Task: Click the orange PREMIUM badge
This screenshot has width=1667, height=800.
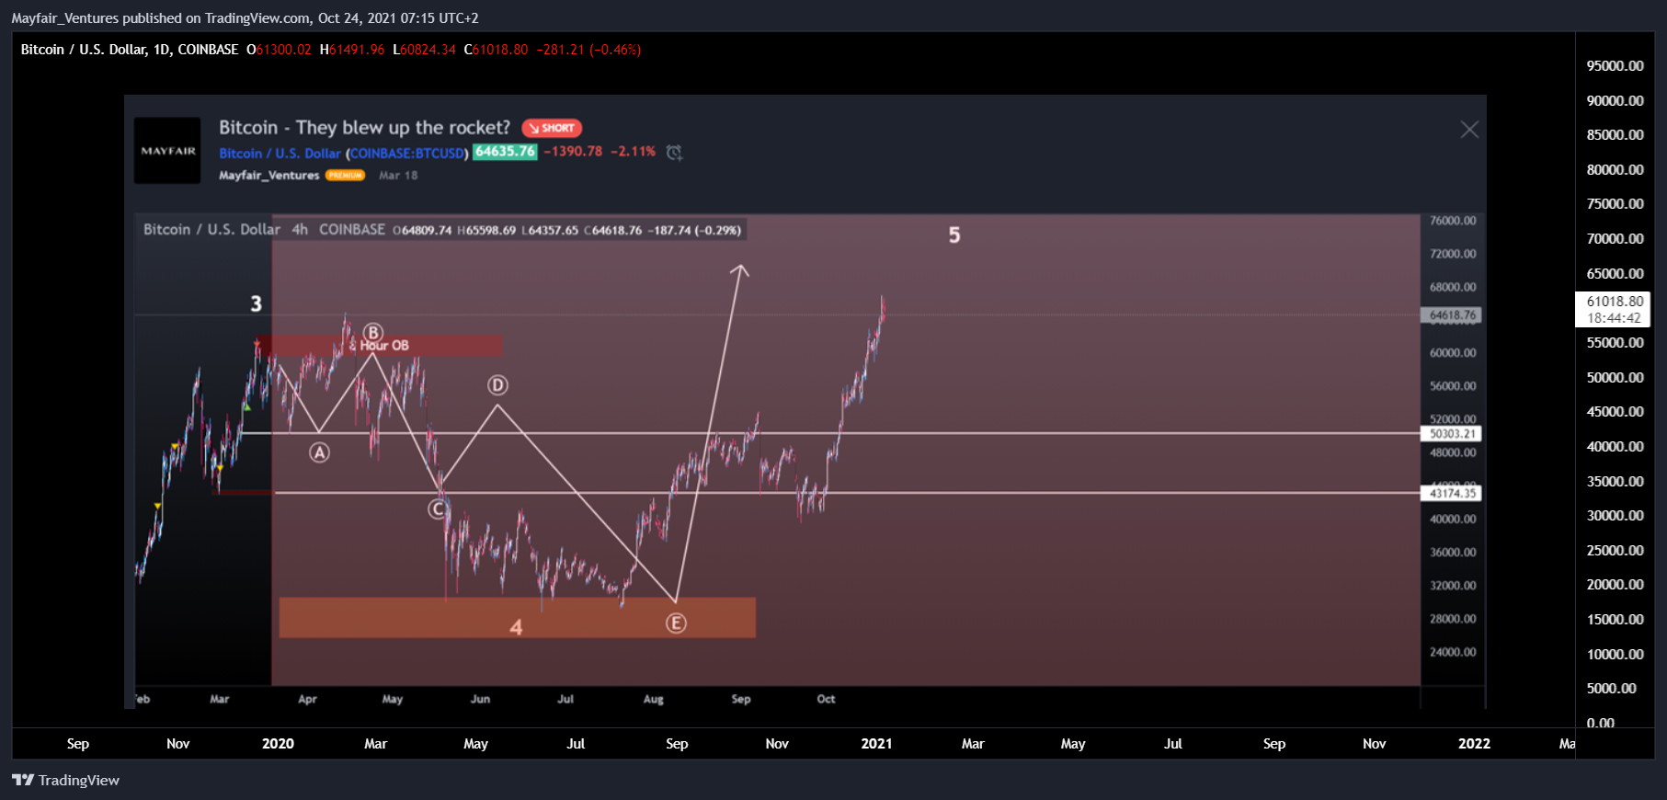Action: [345, 175]
